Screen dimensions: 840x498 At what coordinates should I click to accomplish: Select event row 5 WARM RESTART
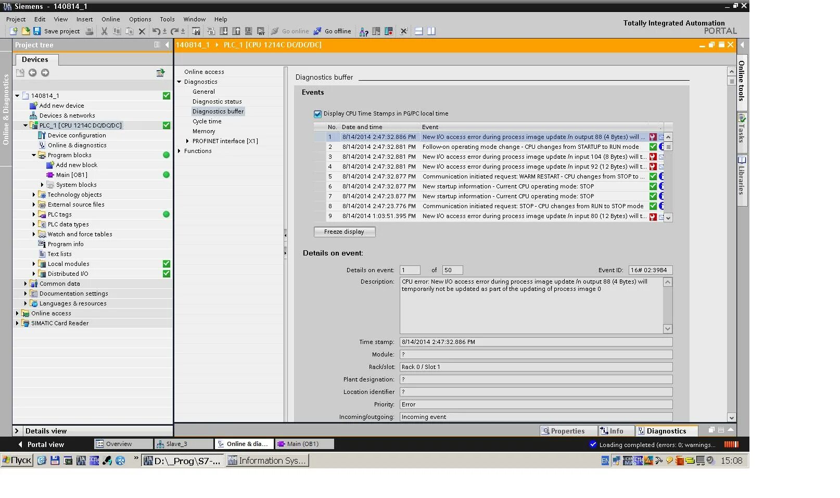pyautogui.click(x=488, y=176)
